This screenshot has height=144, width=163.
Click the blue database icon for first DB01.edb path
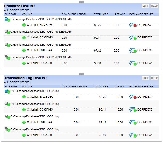click(x=7, y=19)
